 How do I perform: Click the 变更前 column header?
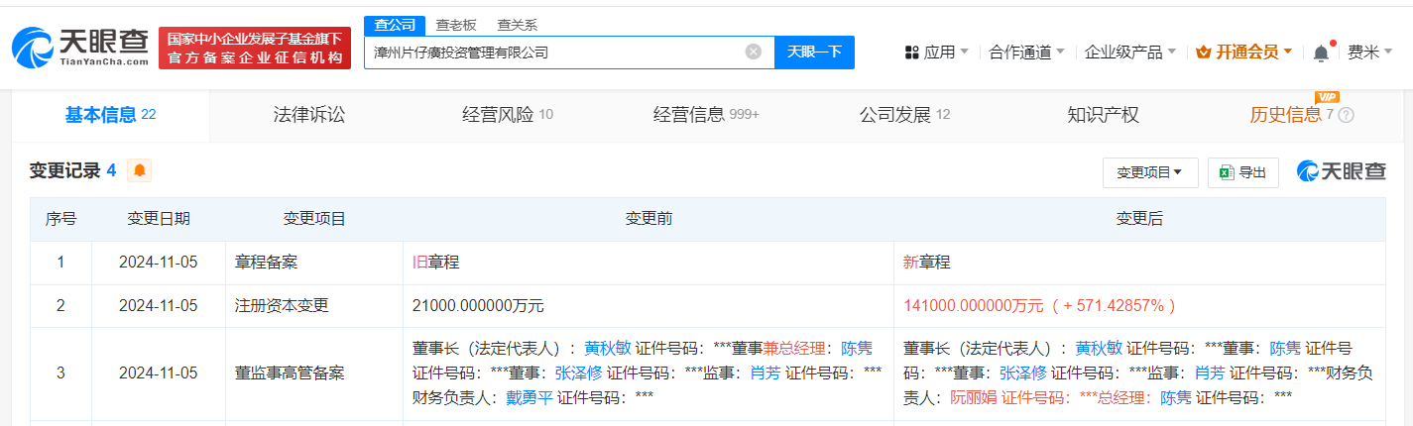click(648, 219)
